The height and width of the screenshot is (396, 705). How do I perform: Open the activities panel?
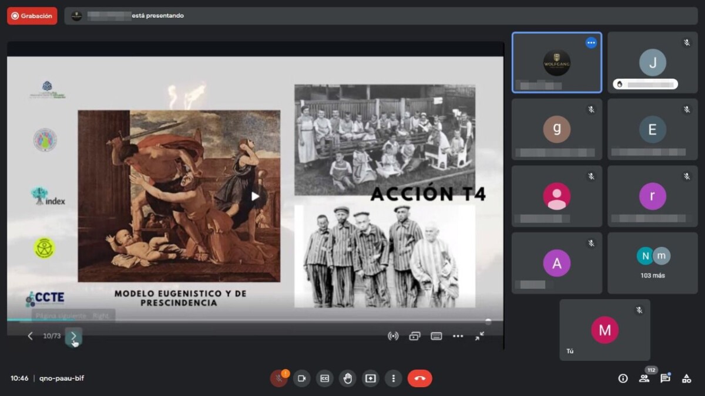point(686,378)
